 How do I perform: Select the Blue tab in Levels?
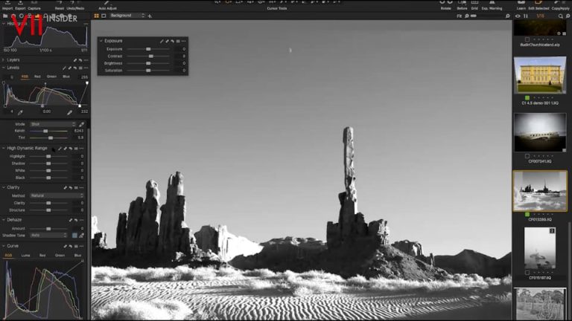click(x=66, y=77)
